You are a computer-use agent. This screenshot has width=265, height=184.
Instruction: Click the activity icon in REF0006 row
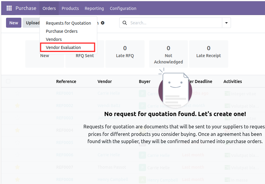(227, 155)
